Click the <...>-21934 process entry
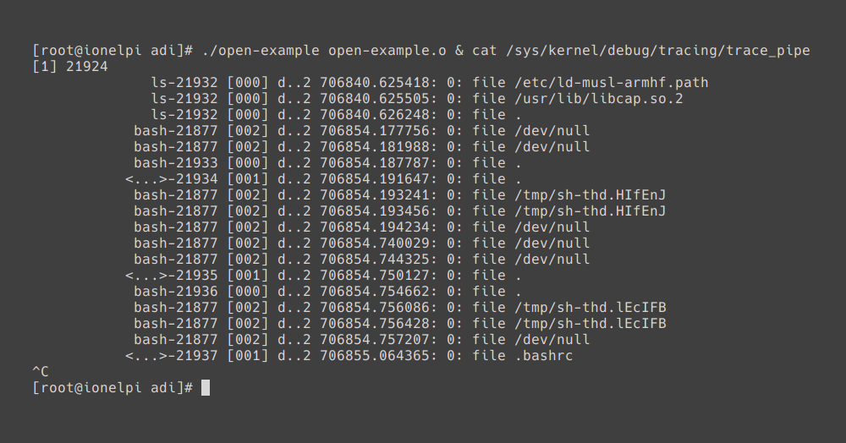846x443 pixels. [x=172, y=179]
